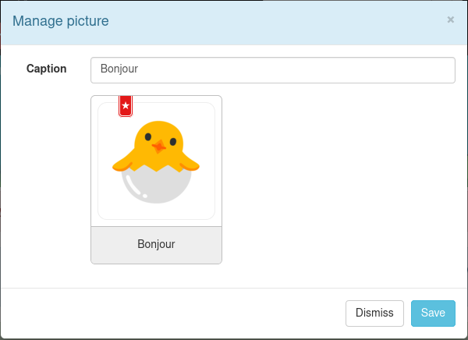Close the Manage picture dialog with the X
The height and width of the screenshot is (340, 468).
[x=451, y=20]
